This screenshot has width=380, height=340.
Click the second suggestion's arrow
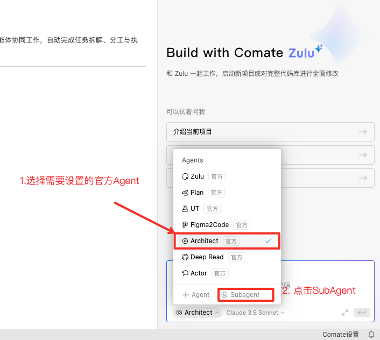363,155
